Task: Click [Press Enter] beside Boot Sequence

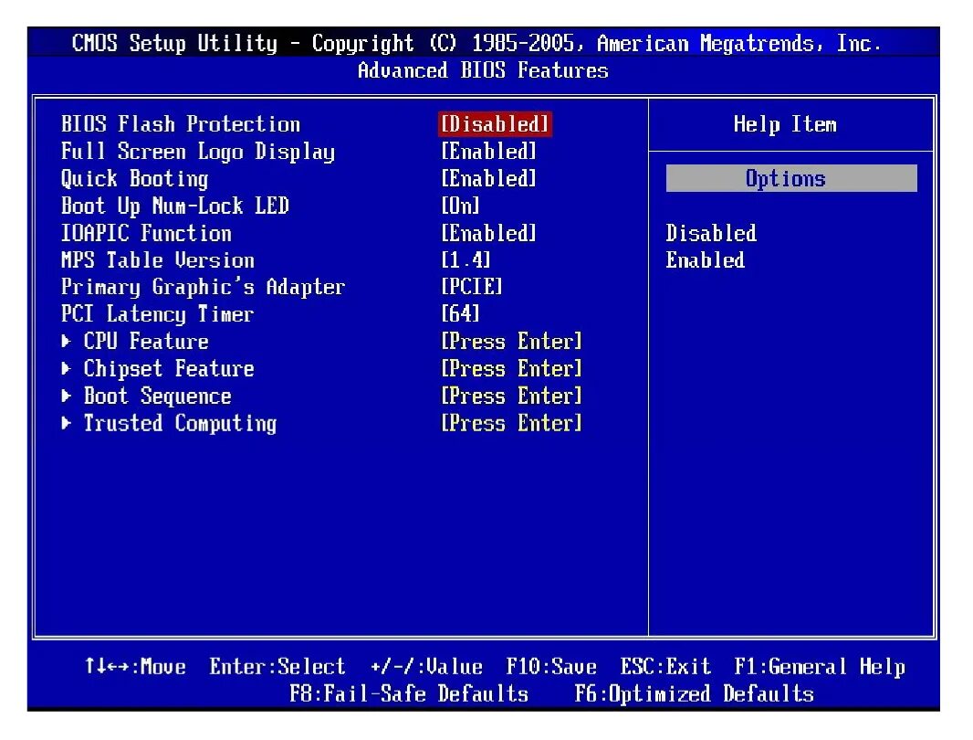Action: pos(512,396)
